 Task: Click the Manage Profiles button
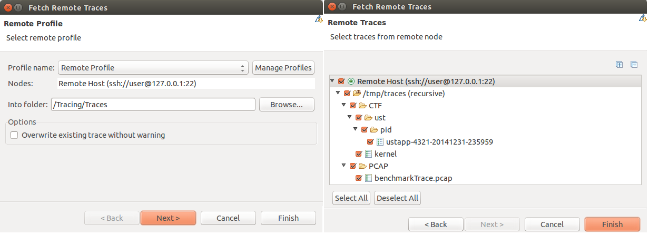coord(283,68)
